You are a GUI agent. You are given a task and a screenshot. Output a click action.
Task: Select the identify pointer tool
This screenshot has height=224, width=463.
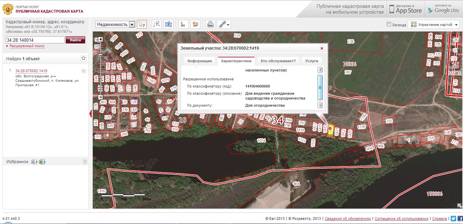(x=142, y=24)
